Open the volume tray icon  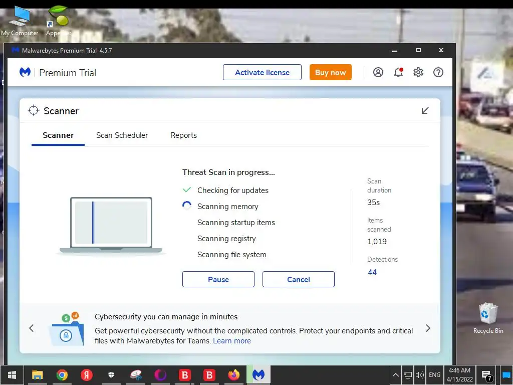coord(419,375)
